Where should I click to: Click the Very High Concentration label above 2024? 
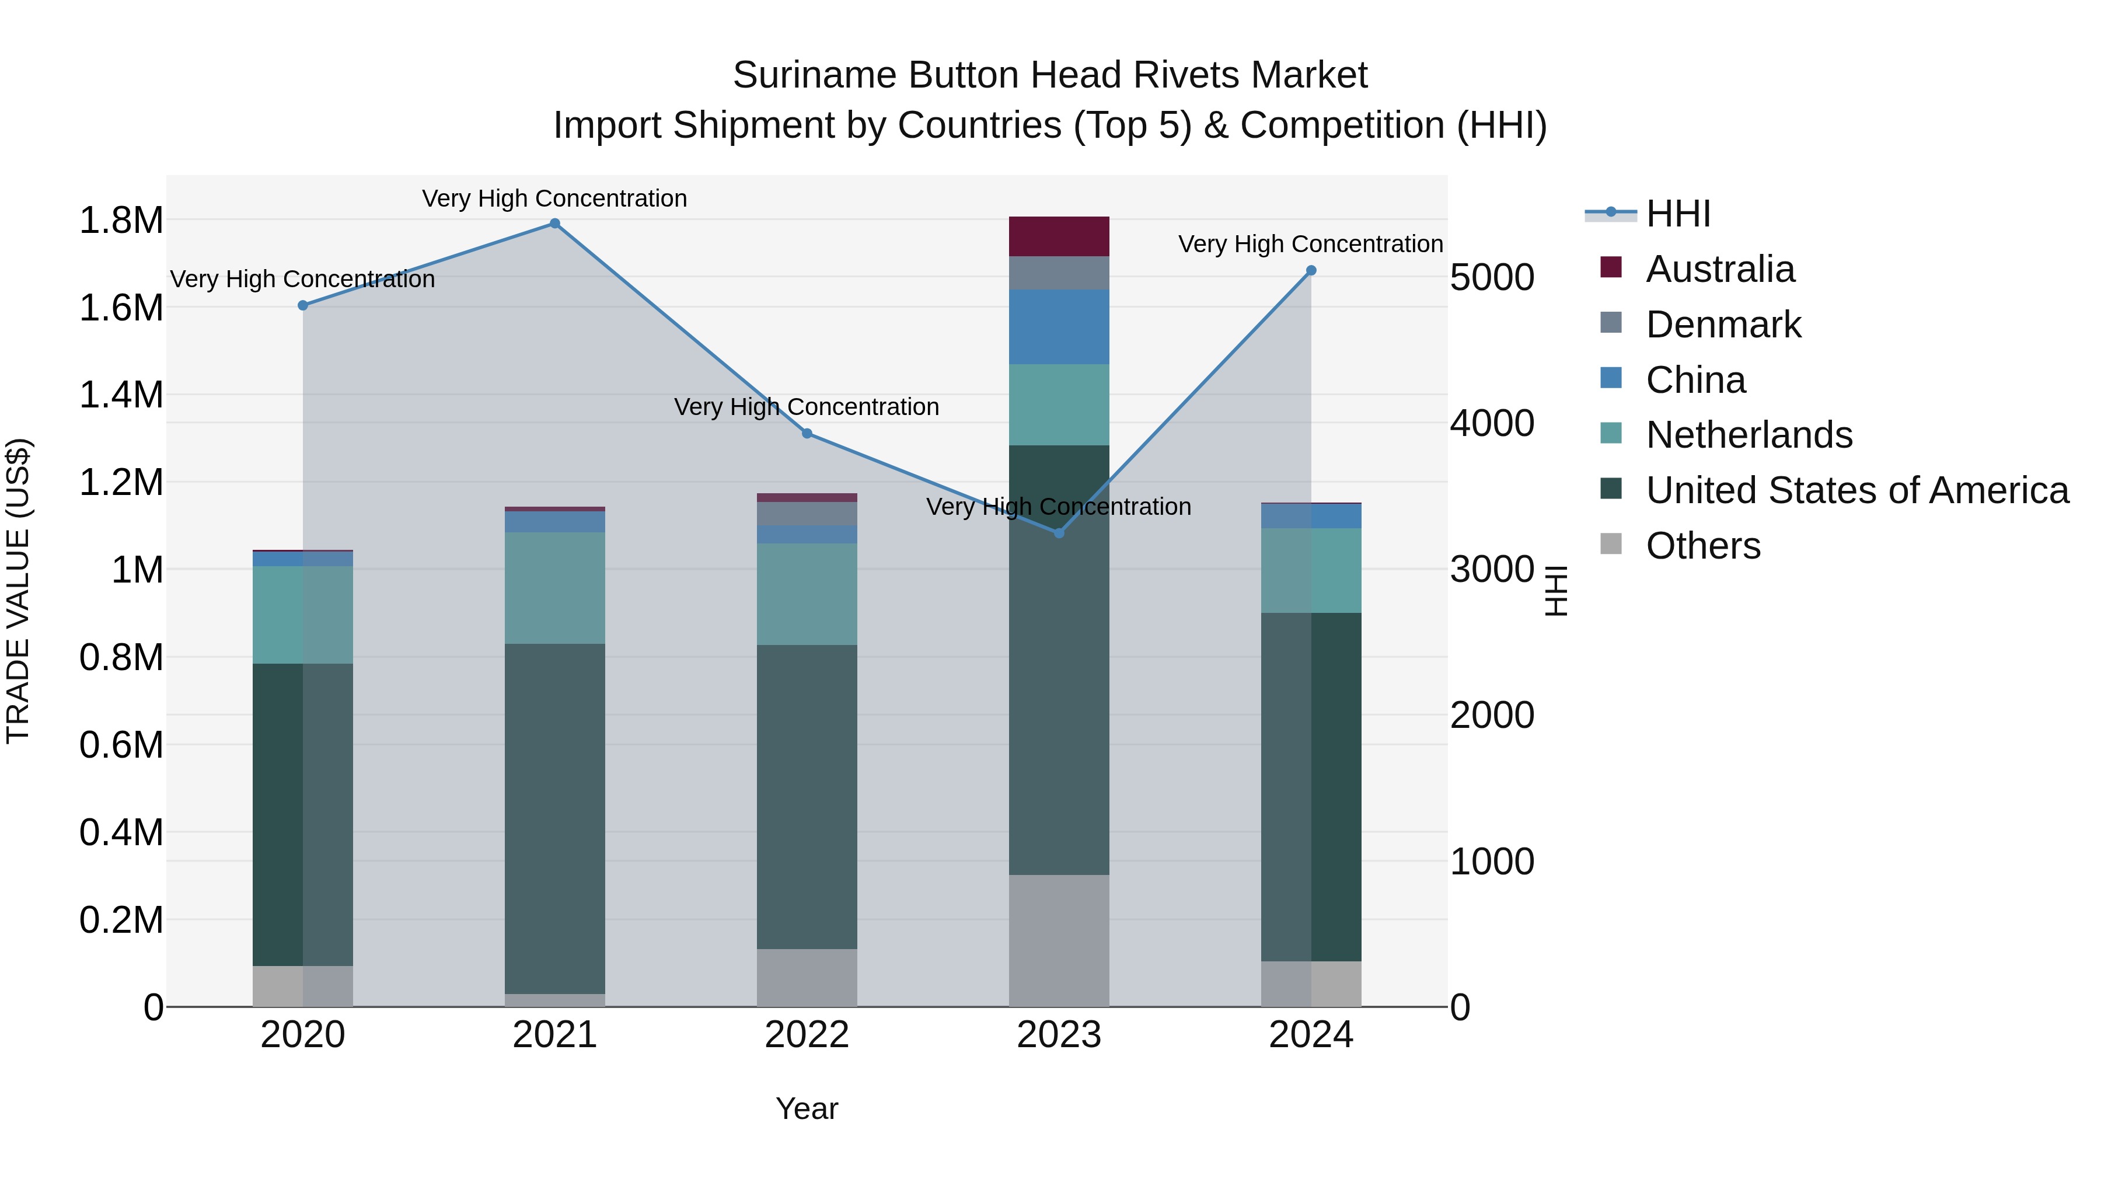(1311, 244)
